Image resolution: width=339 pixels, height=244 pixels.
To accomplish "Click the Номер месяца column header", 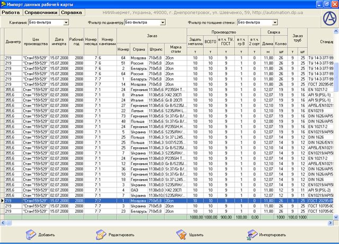I will tap(91, 42).
